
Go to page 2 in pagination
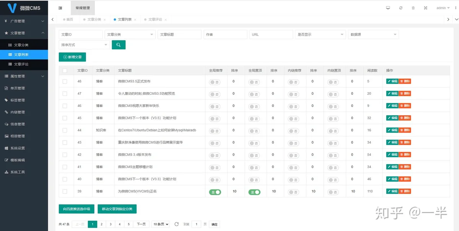[101, 224]
